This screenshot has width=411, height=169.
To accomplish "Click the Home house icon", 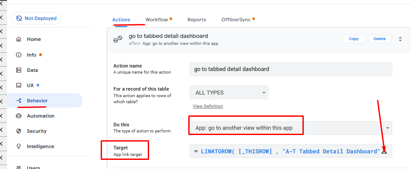I will (x=19, y=39).
